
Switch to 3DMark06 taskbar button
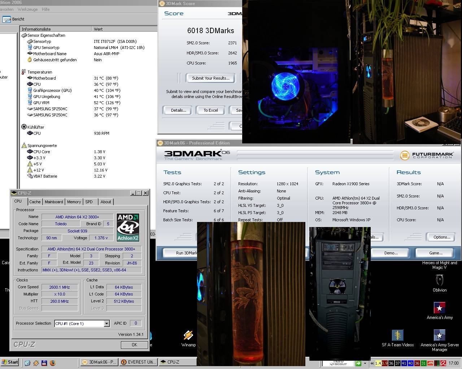(99, 362)
